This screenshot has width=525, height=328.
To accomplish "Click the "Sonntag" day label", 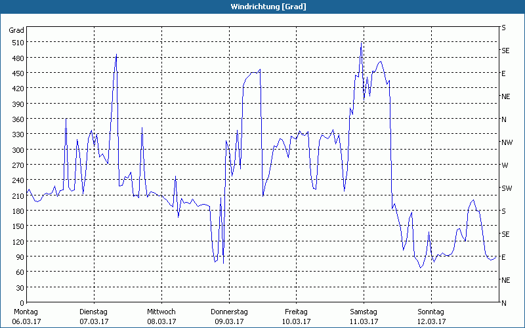I will click(431, 312).
